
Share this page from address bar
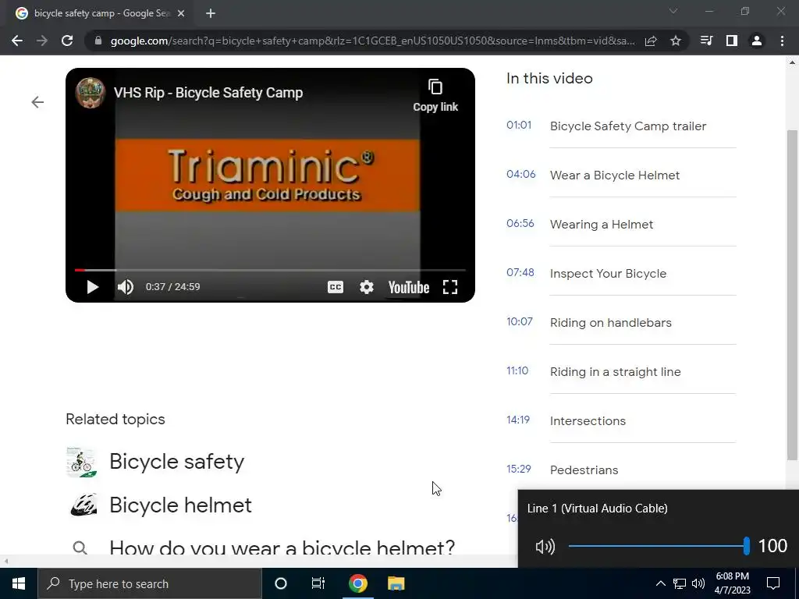(651, 41)
